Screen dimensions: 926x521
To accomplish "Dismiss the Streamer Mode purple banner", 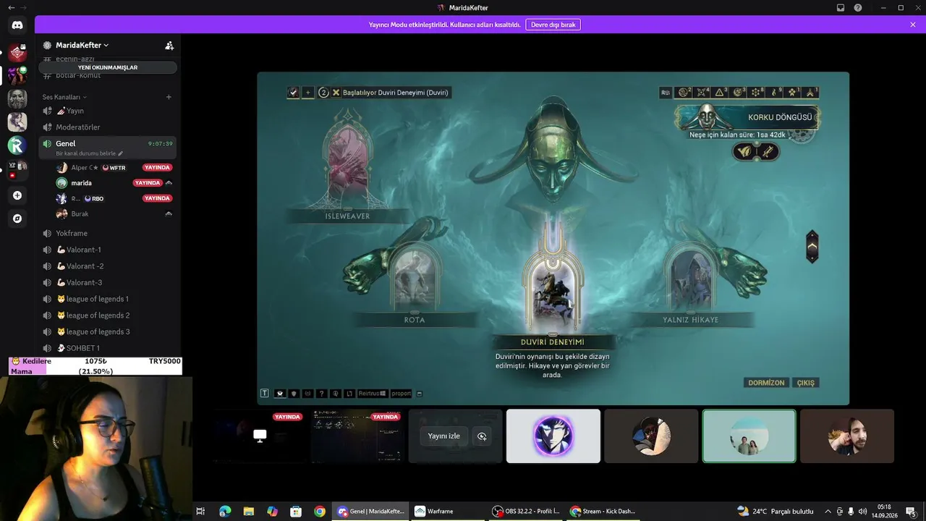I will click(x=913, y=25).
